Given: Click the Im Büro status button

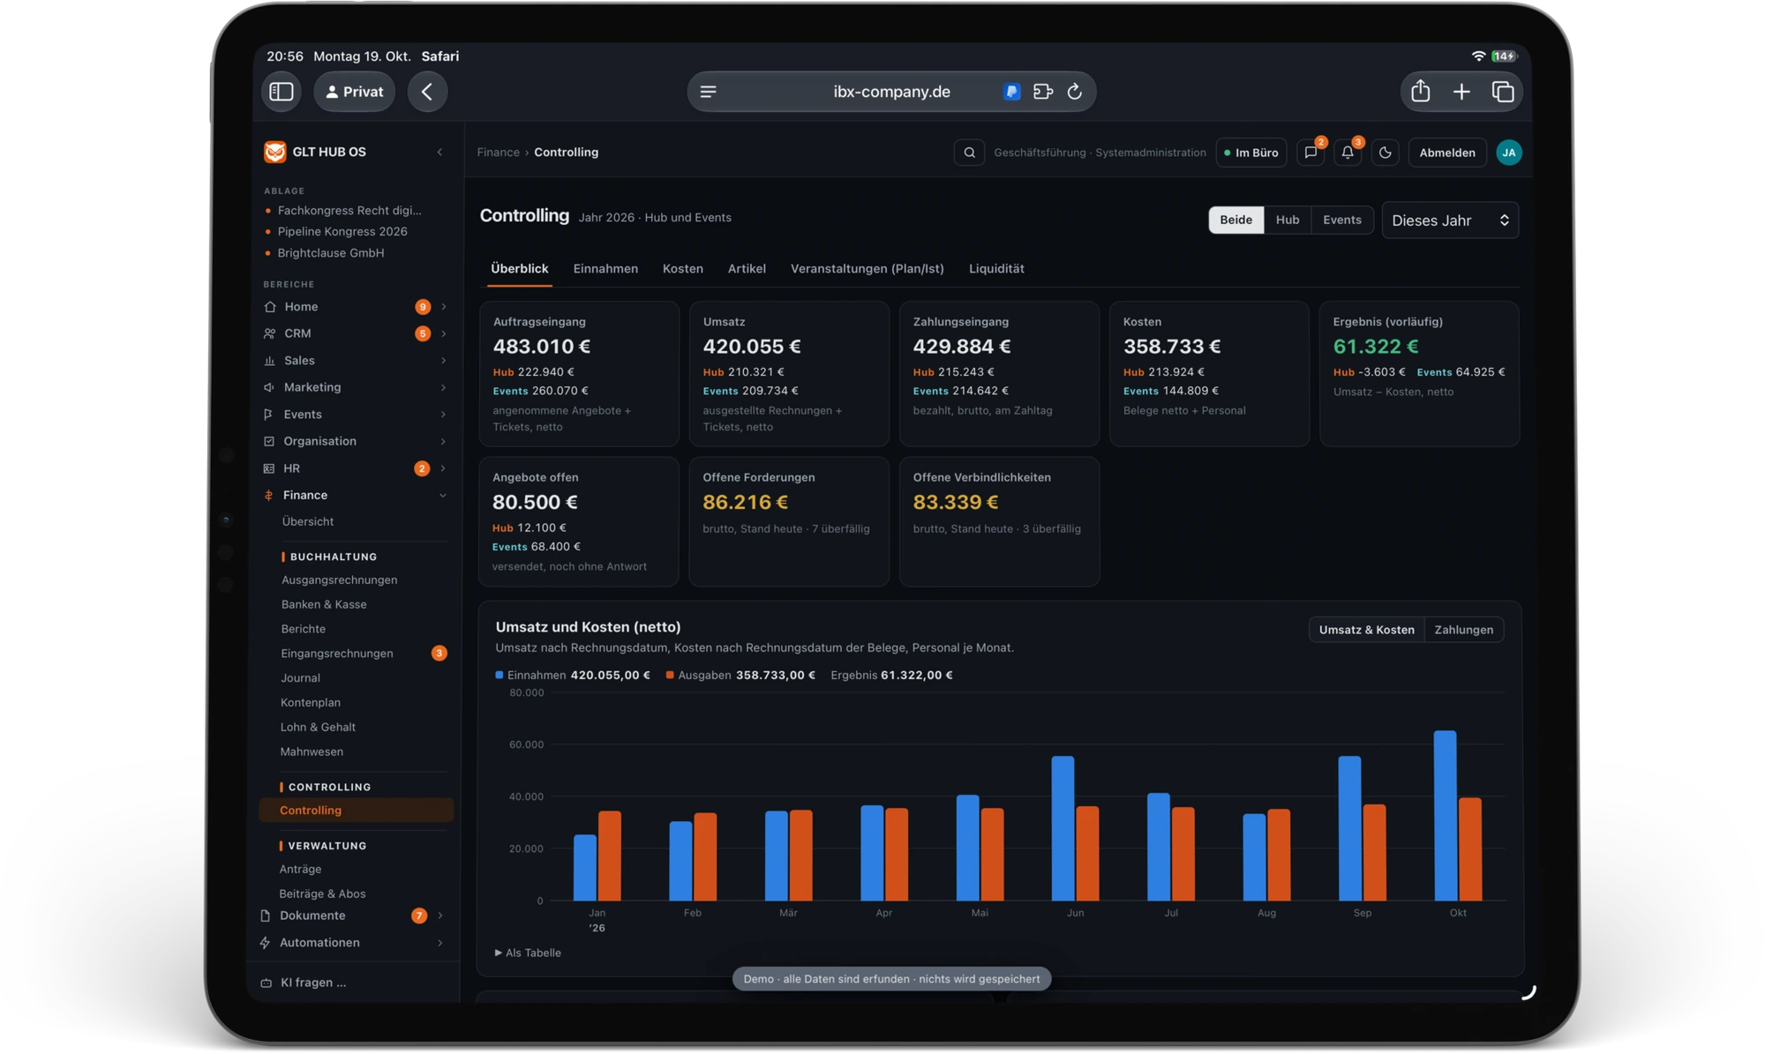Looking at the screenshot, I should click(x=1251, y=153).
